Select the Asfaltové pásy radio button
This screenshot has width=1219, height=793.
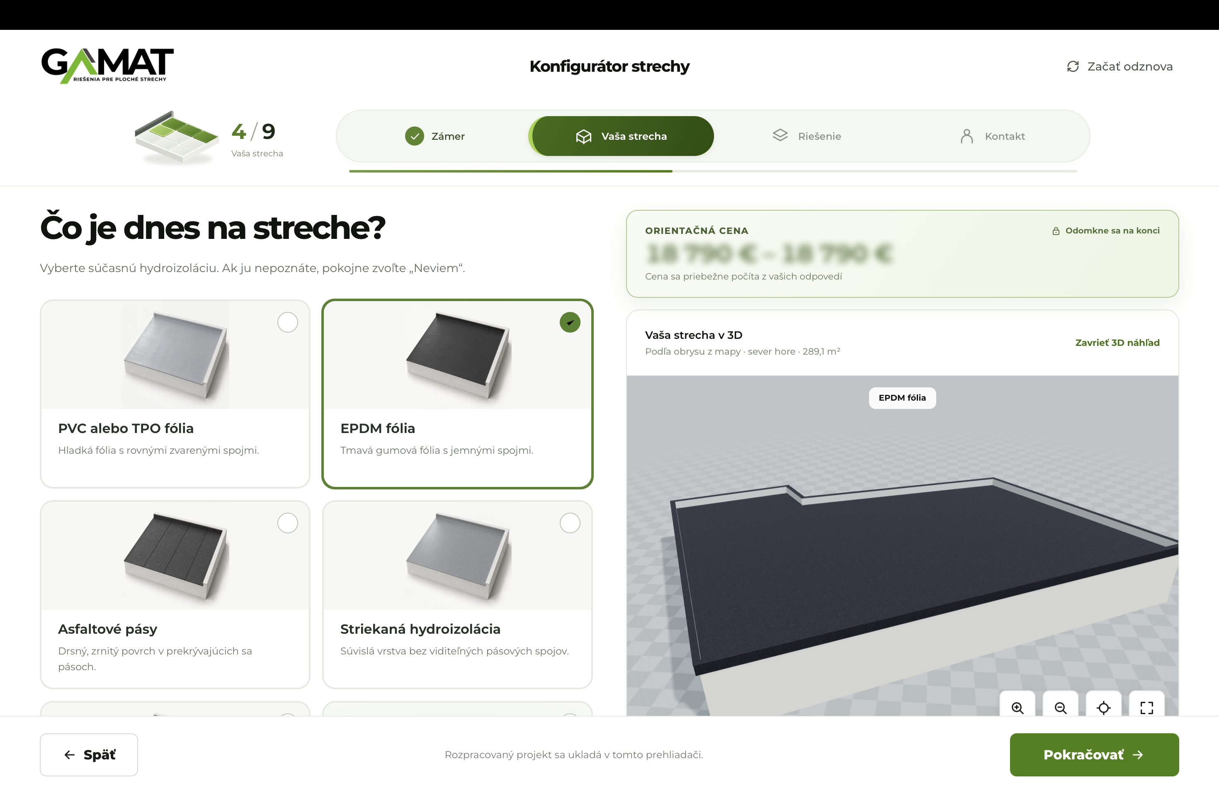287,523
